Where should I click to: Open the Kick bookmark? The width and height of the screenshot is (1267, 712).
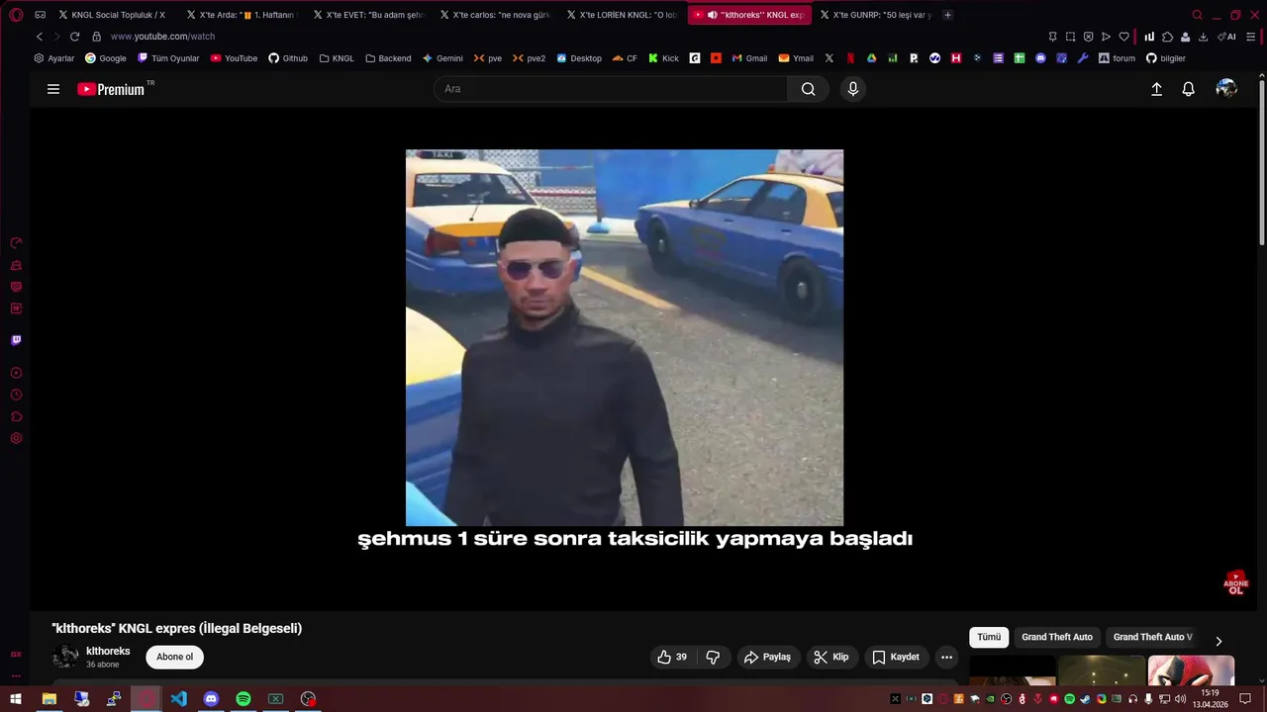[663, 58]
